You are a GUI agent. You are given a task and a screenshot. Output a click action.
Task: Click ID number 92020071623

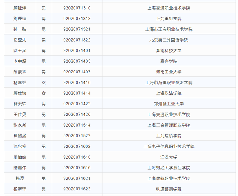[77, 189]
